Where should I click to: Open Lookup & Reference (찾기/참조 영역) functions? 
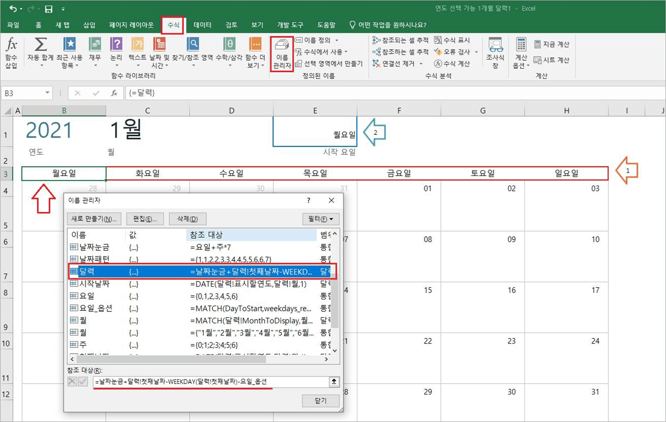tap(193, 52)
